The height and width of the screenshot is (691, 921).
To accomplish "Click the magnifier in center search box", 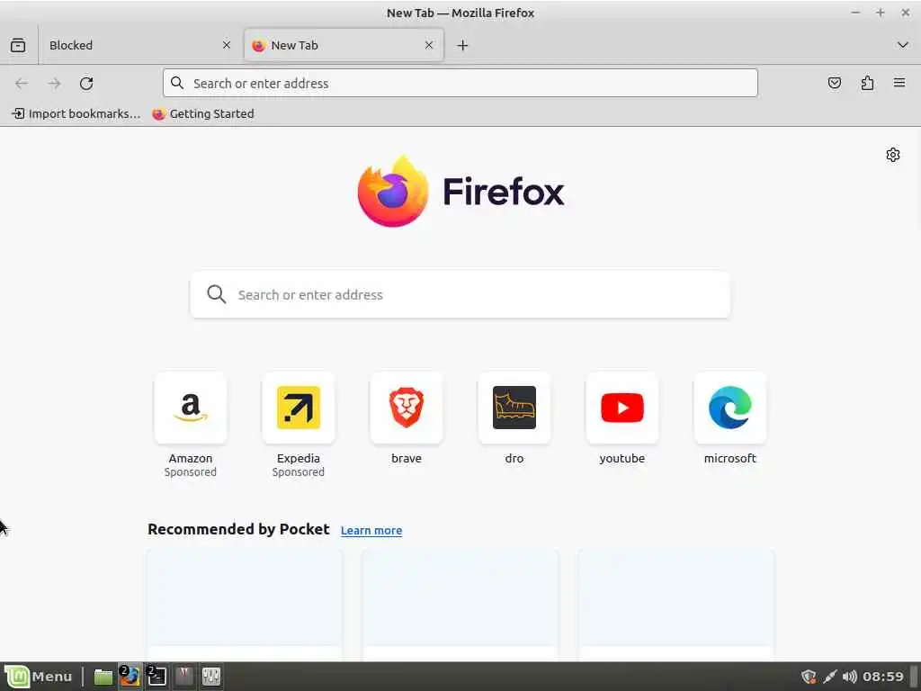I will point(216,294).
